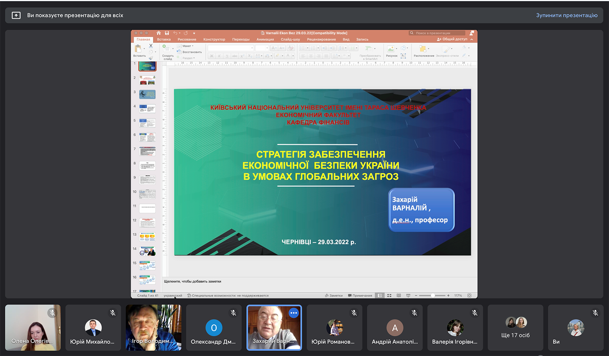Click the Save icon in PowerPoint title bar
This screenshot has height=356, width=609.
coord(167,33)
